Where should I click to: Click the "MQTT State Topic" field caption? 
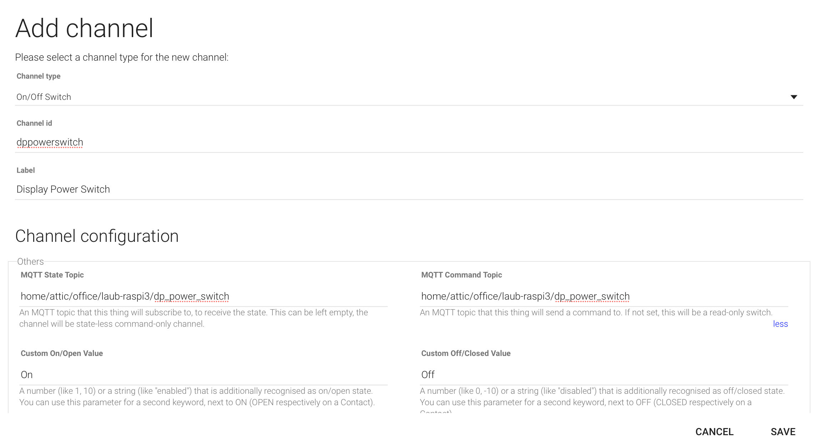pos(52,275)
